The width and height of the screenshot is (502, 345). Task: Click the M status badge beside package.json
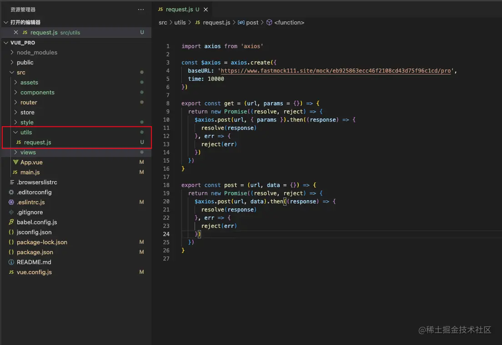pyautogui.click(x=141, y=252)
